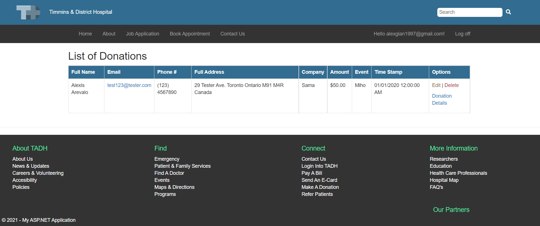Open the Job Application page
The height and width of the screenshot is (226, 540).
[x=142, y=34]
